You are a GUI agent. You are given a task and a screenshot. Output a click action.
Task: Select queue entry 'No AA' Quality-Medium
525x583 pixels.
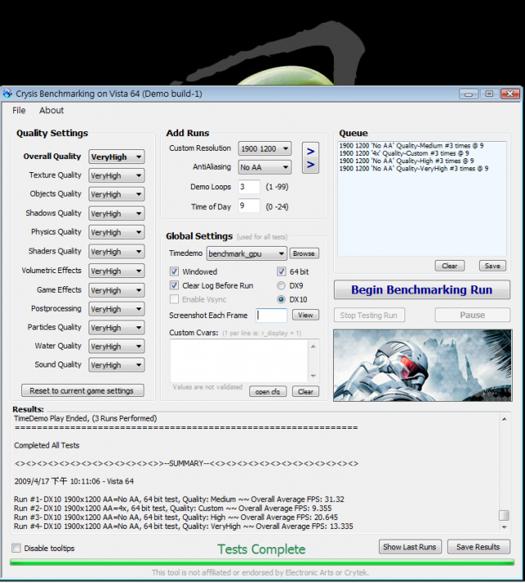point(411,146)
